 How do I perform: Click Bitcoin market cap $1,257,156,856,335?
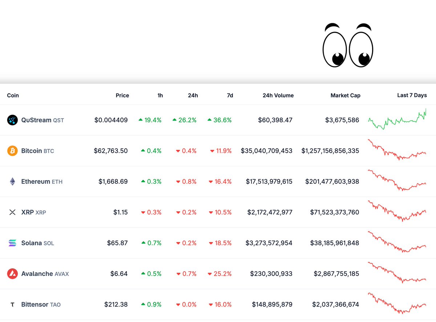330,151
